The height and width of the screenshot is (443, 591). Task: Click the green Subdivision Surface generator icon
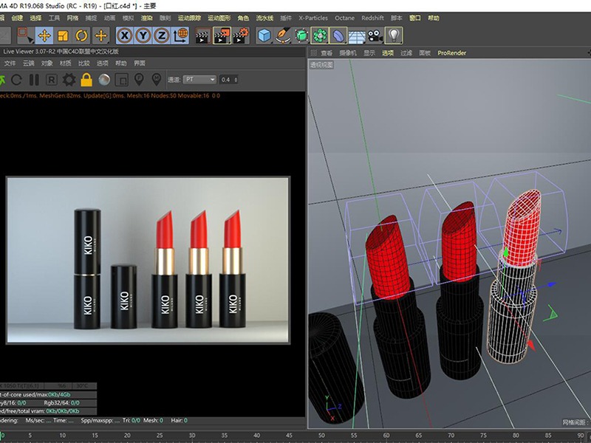301,35
